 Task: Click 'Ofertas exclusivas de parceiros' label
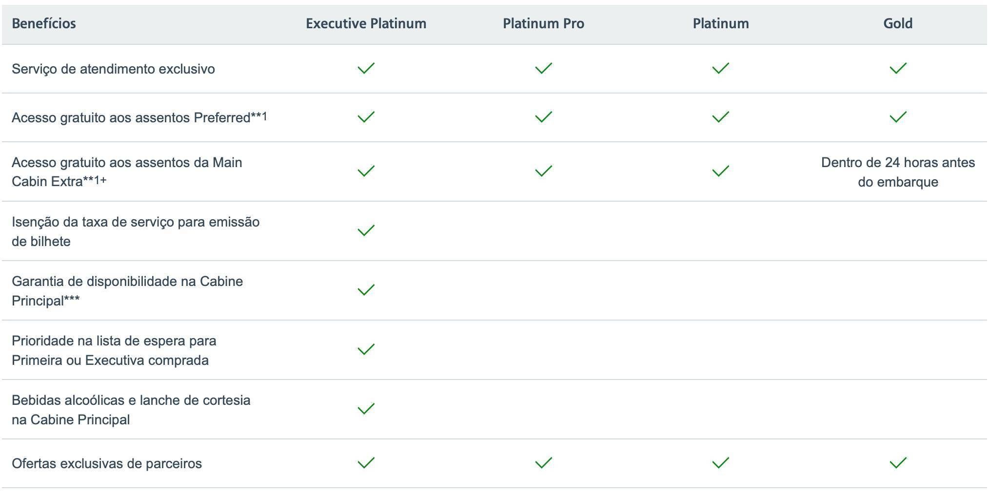coord(107,463)
